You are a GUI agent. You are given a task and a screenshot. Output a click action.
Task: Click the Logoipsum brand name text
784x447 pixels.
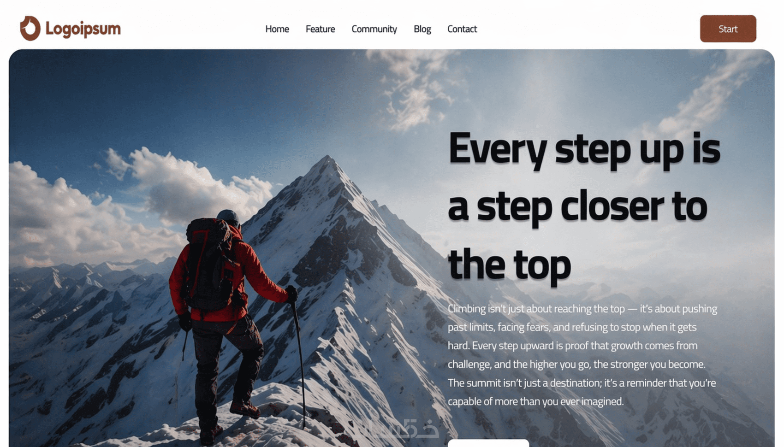(83, 29)
